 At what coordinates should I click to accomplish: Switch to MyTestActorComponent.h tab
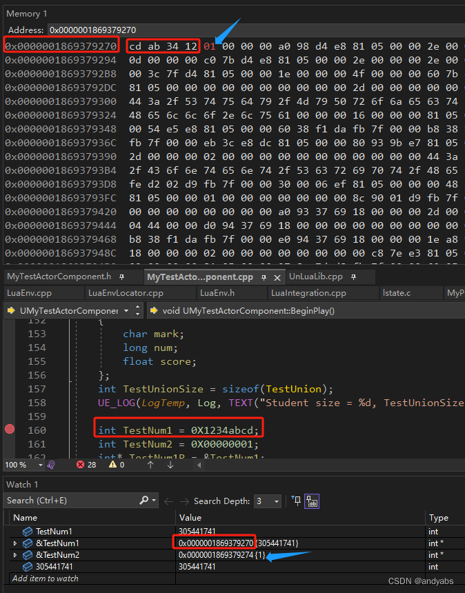(x=59, y=277)
